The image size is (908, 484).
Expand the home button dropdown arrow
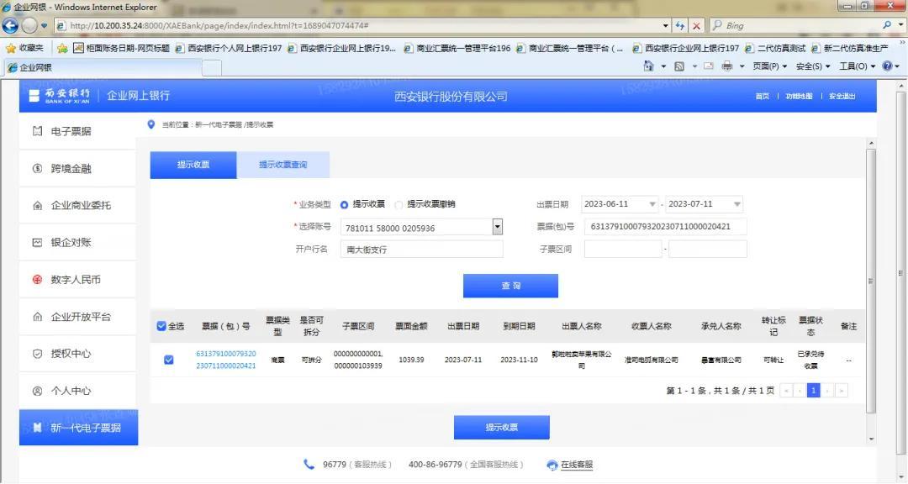[x=663, y=66]
